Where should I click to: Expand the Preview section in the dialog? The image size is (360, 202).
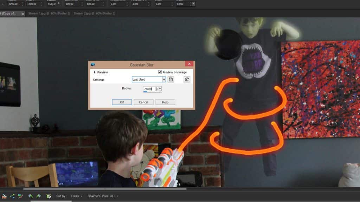click(x=94, y=72)
